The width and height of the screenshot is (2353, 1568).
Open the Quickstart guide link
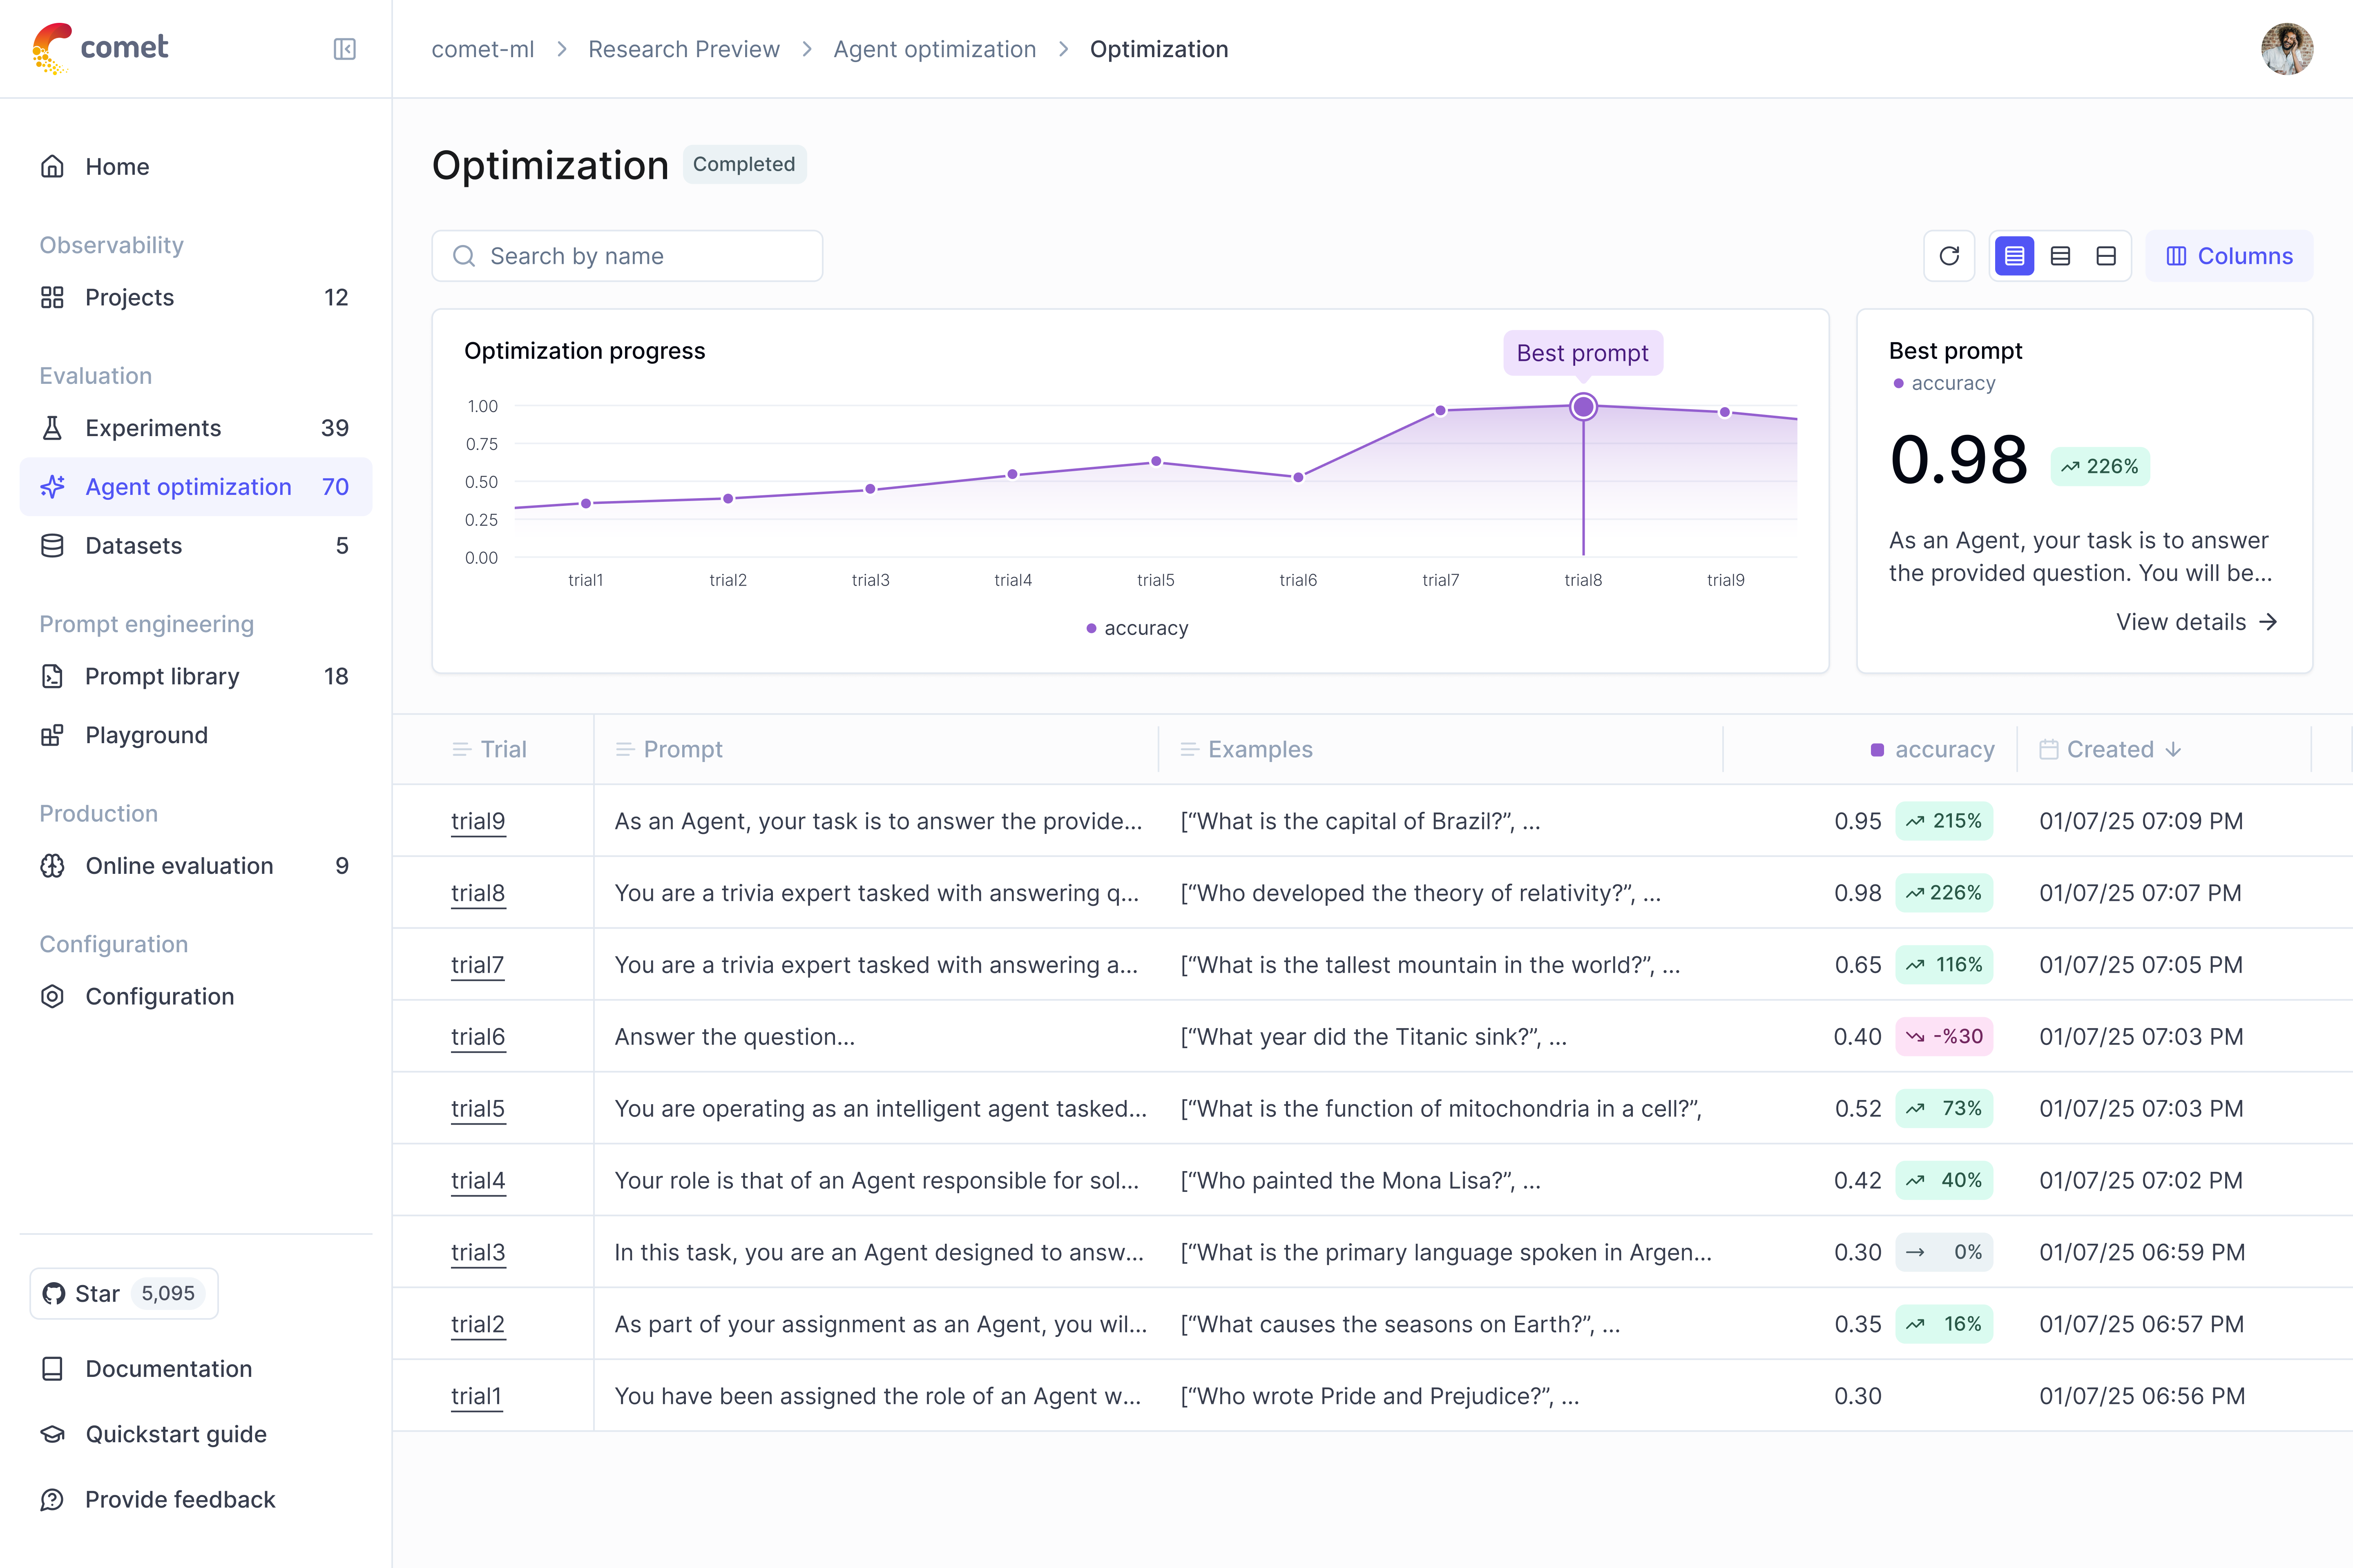pos(176,1434)
